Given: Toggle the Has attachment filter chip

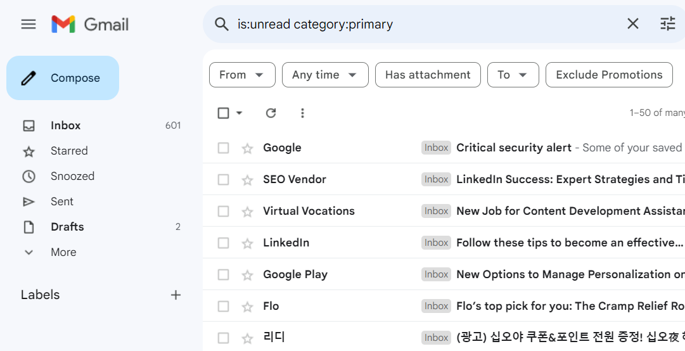Looking at the screenshot, I should pyautogui.click(x=428, y=75).
